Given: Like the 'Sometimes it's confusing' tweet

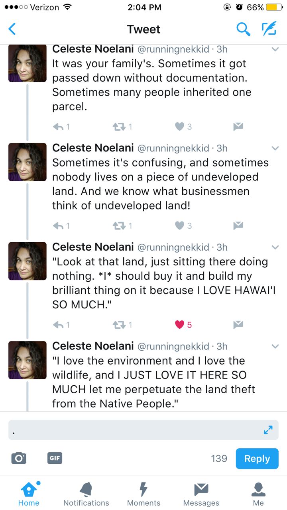Looking at the screenshot, I should point(180,226).
